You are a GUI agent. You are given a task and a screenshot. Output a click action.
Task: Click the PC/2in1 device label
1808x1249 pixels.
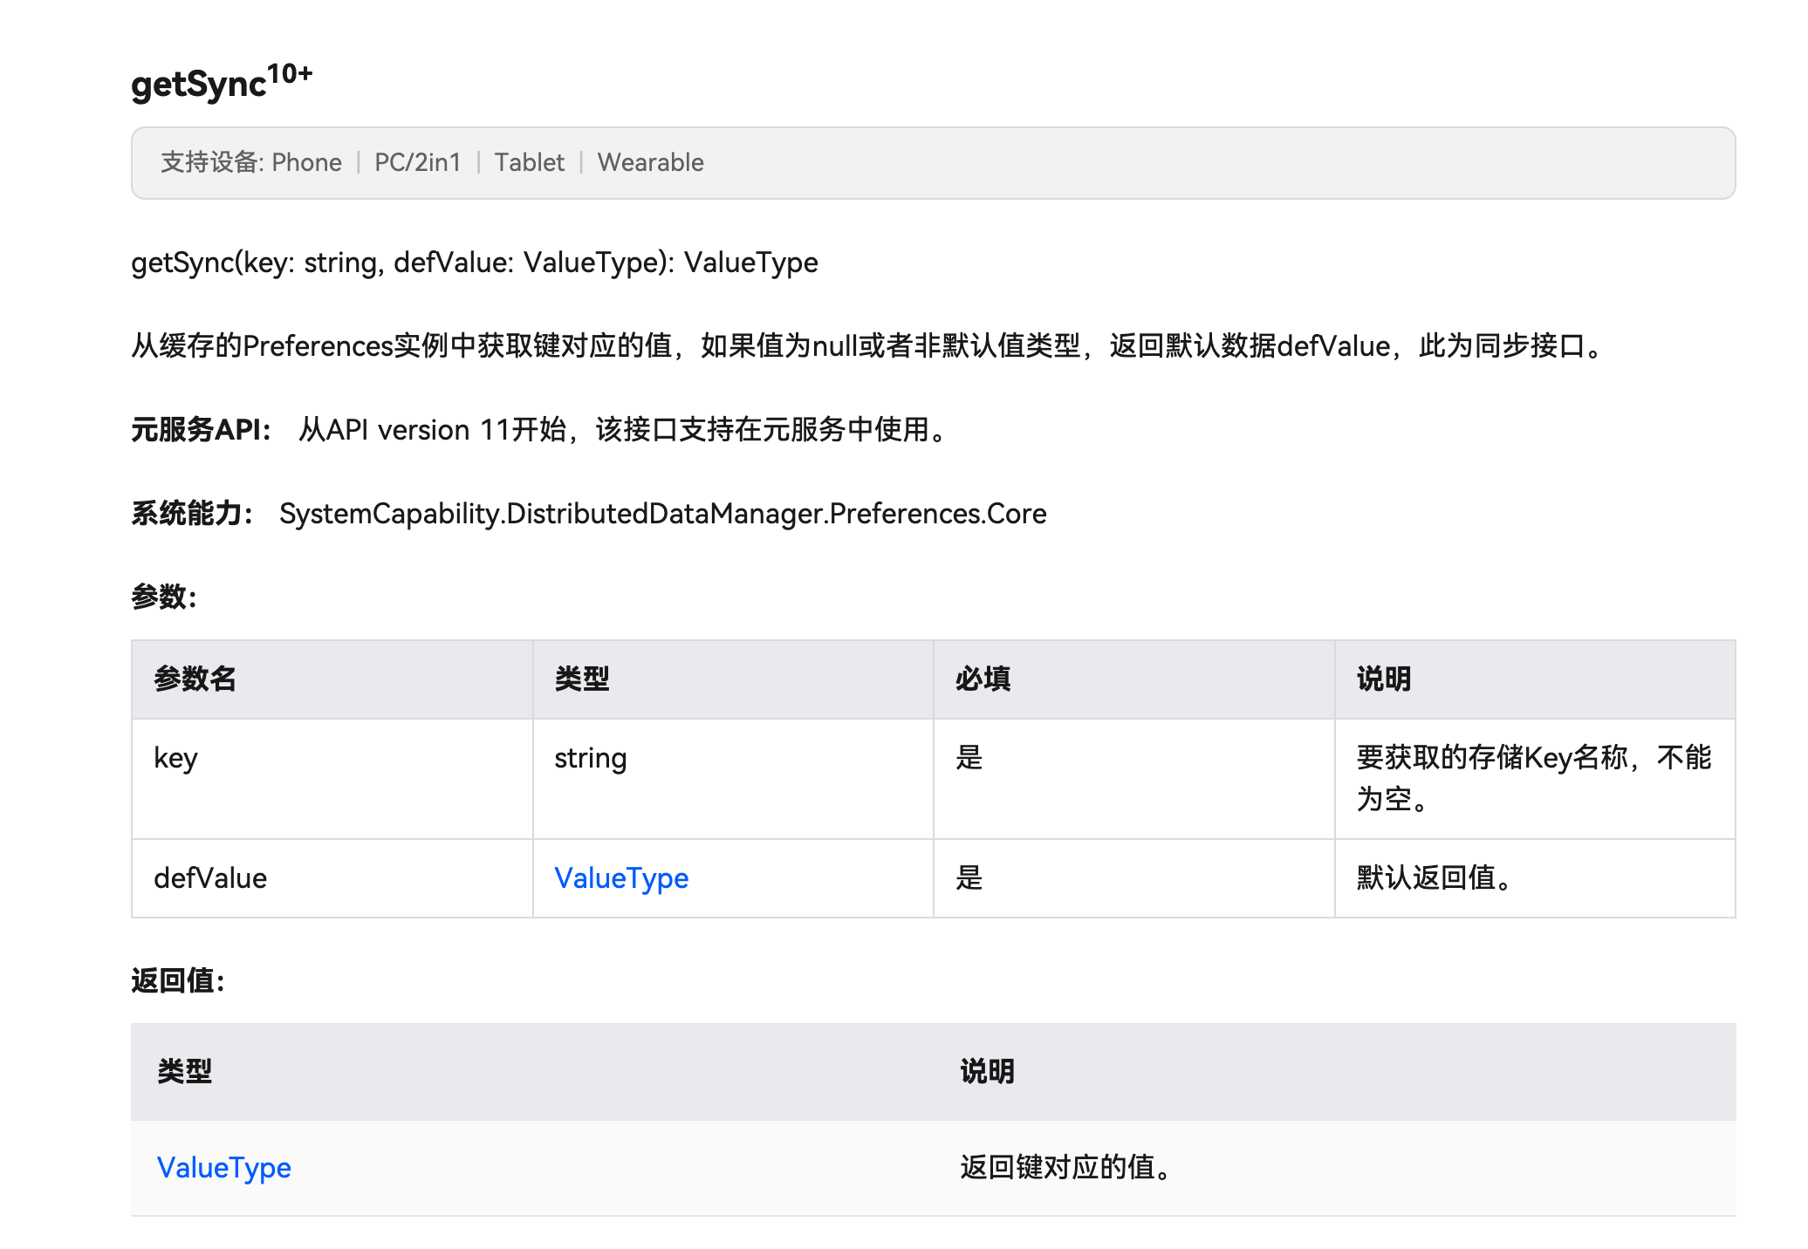(417, 162)
